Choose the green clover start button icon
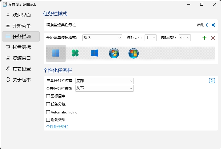This screenshot has width=221, height=149. (x=75, y=53)
